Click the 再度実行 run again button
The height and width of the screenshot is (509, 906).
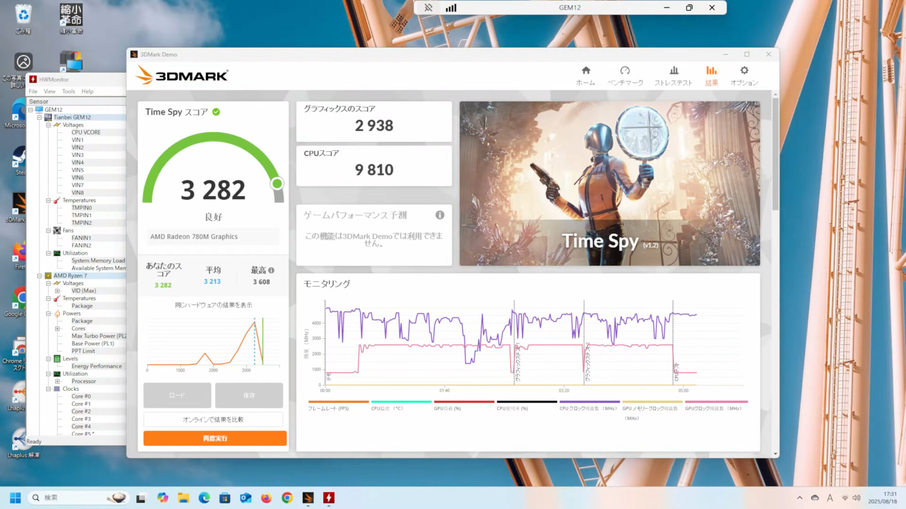tap(215, 438)
